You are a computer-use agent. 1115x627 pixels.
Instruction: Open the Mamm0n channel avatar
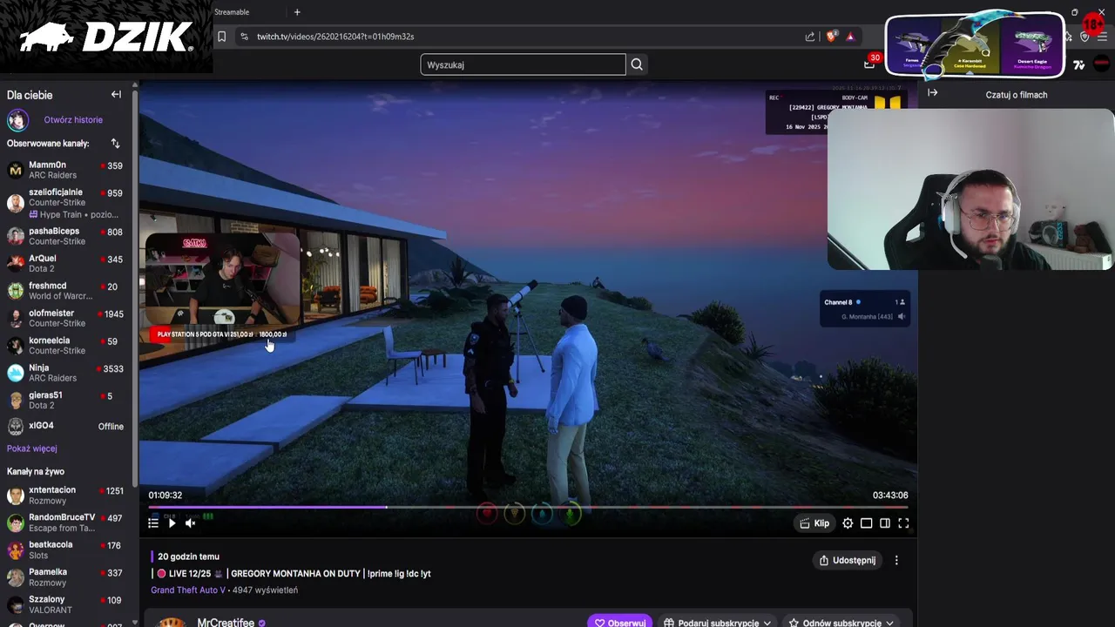coord(16,170)
